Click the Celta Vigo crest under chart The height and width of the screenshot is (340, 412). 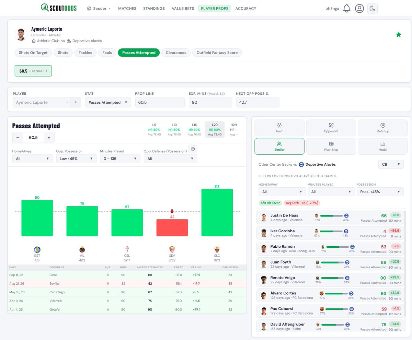pos(127,249)
